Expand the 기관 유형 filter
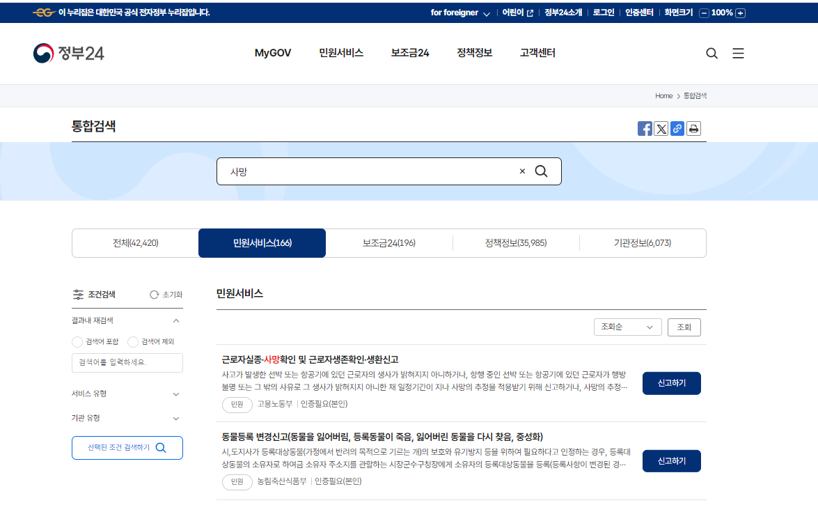Screen dimensions: 818x505 tap(175, 419)
